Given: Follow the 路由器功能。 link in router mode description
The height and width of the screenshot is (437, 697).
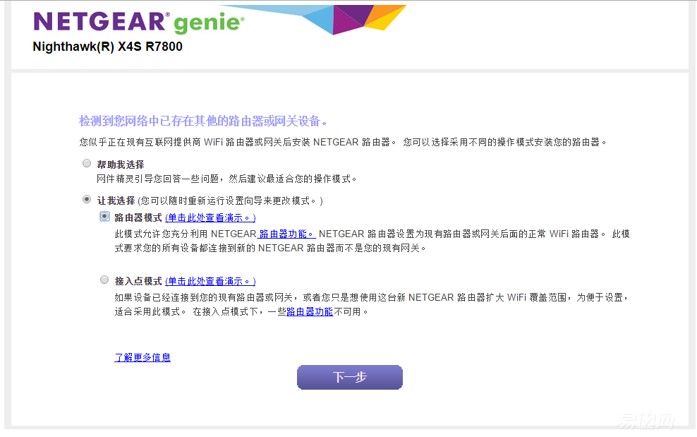Looking at the screenshot, I should 286,234.
